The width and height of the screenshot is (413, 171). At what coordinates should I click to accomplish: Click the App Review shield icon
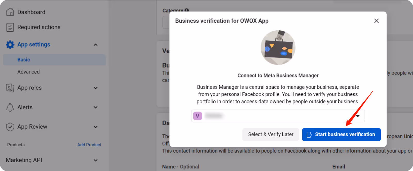(10, 127)
